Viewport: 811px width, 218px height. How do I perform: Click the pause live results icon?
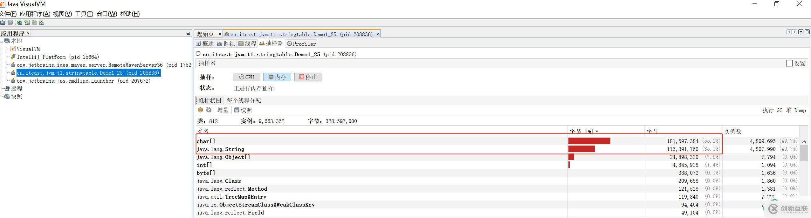click(200, 110)
